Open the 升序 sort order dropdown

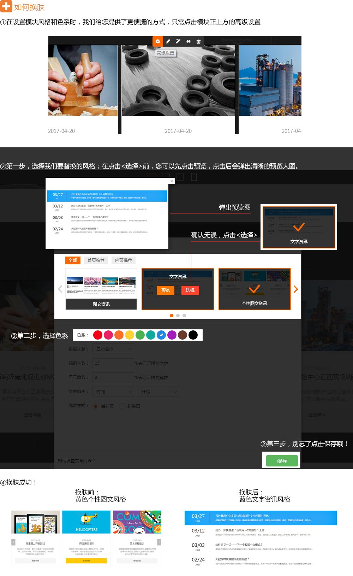pos(158,392)
